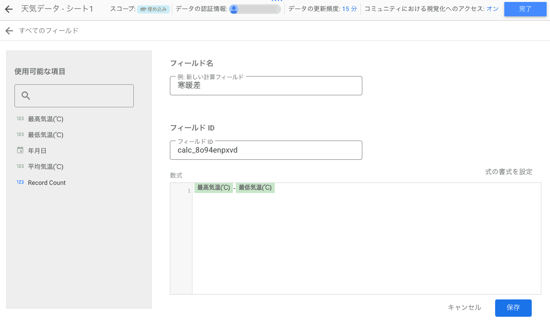Click the account avatar in データの認証情報
The image size is (550, 323).
pos(234,9)
